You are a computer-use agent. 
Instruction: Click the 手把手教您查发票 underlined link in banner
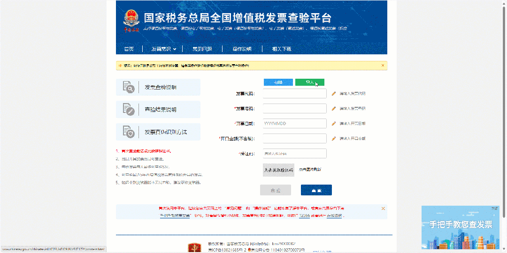coord(175,215)
